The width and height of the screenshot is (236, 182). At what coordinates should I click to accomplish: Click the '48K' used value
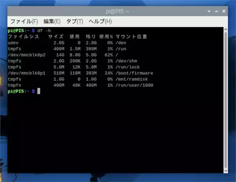point(76,85)
